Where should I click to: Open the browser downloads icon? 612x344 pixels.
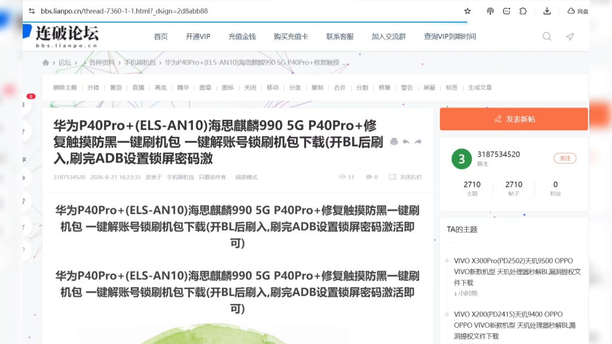click(547, 11)
